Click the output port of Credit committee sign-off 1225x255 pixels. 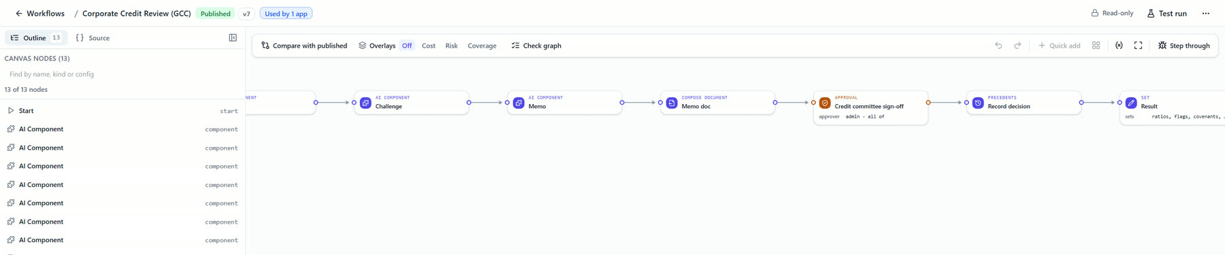pos(928,103)
